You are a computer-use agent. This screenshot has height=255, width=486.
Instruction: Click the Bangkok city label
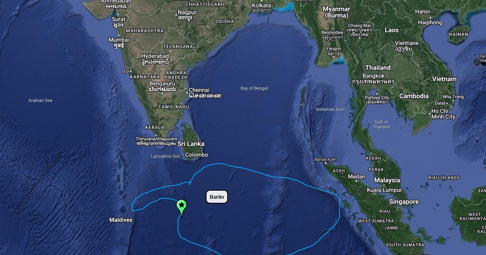tap(373, 76)
